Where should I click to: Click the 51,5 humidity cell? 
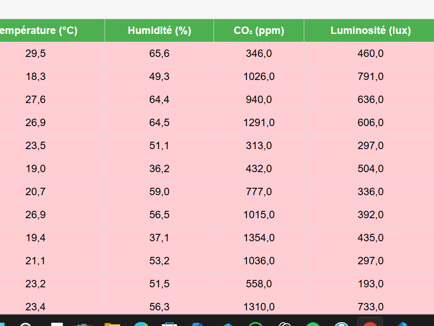coord(159,283)
